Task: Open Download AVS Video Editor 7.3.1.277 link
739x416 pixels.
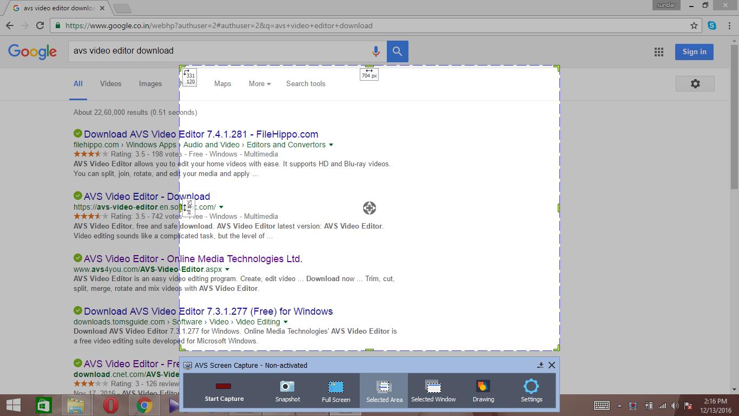Action: pos(208,311)
